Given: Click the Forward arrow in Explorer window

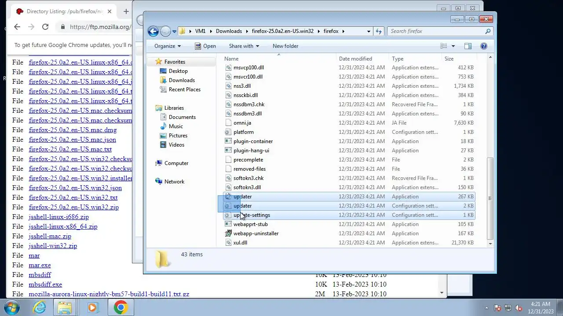Looking at the screenshot, I should pos(165,31).
